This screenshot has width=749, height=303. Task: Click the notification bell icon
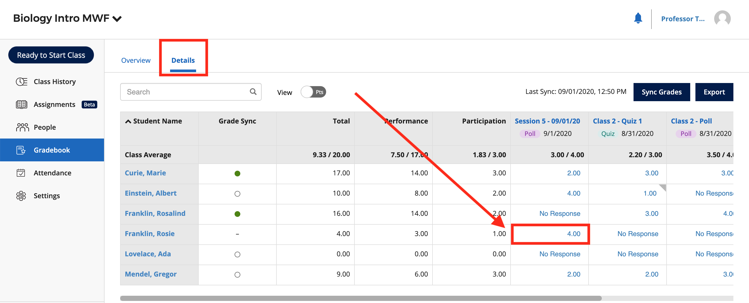(x=638, y=18)
